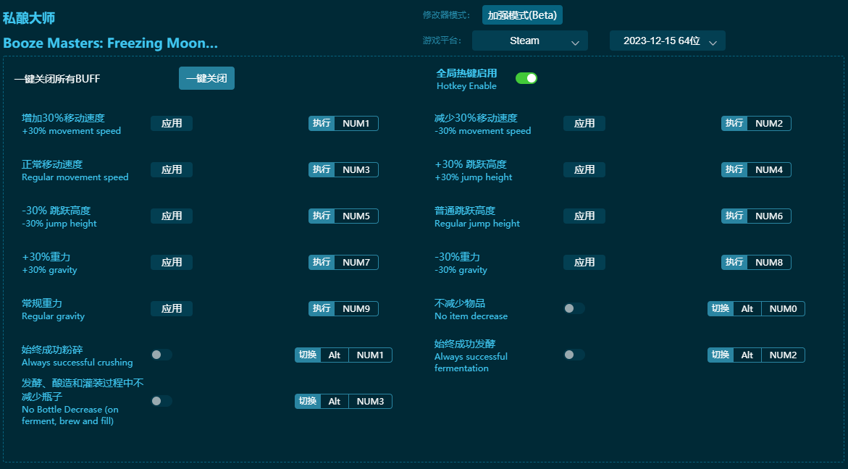This screenshot has width=848, height=469.
Task: Open the Steam platform dropdown
Action: click(x=529, y=41)
